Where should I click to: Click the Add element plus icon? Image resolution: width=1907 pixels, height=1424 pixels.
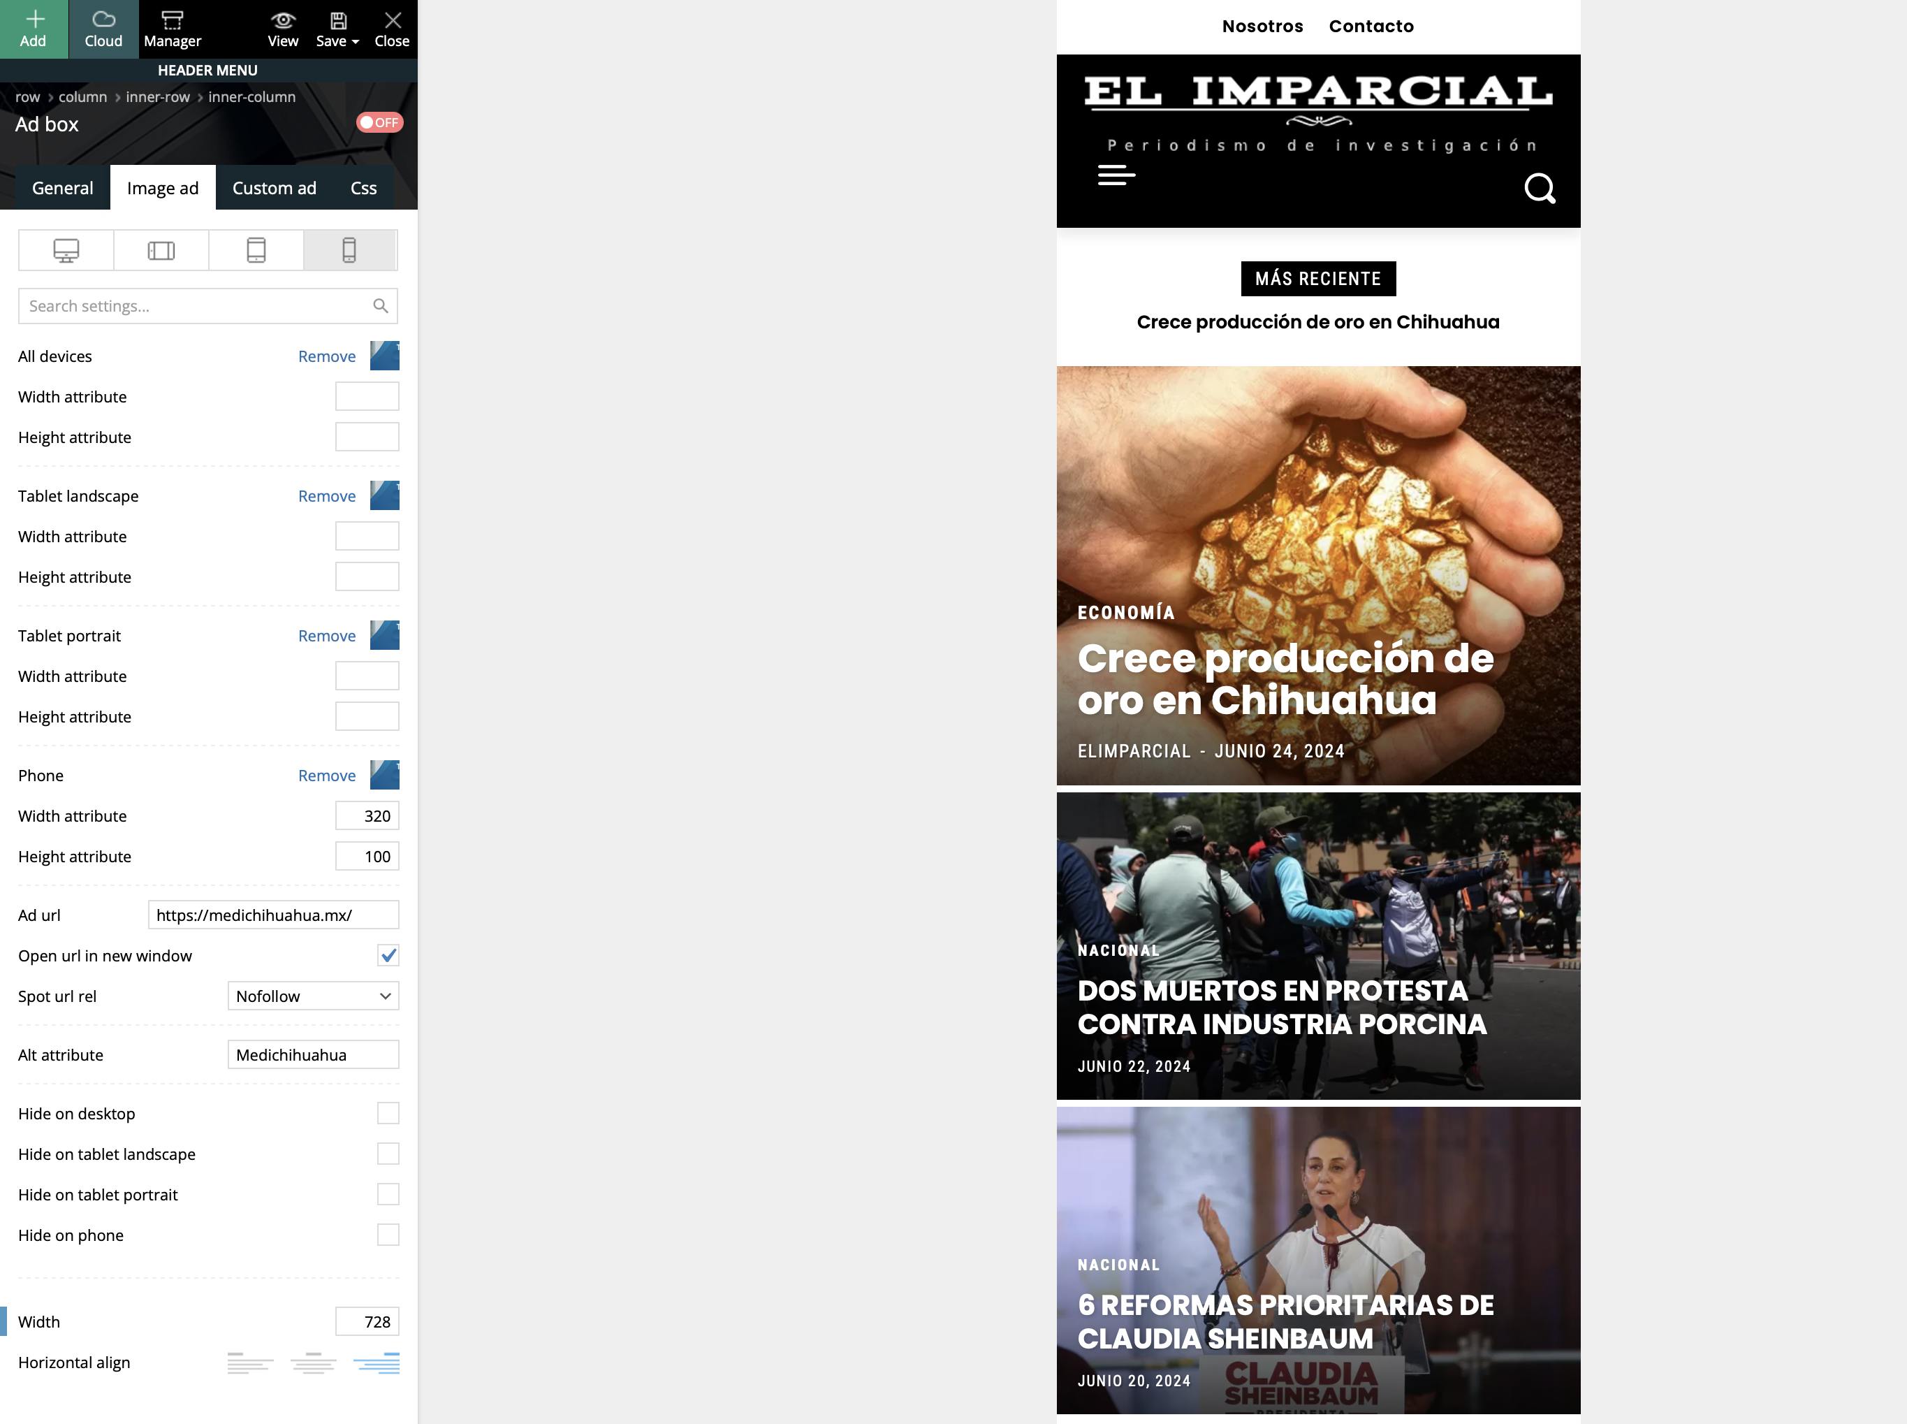tap(34, 20)
